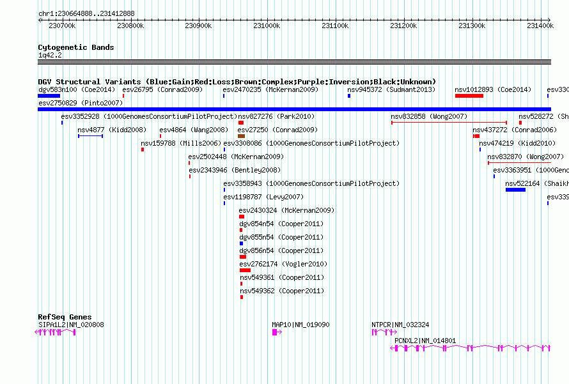This screenshot has width=569, height=384.
Task: Select the brown esv27250 complex bar
Action: (x=241, y=136)
